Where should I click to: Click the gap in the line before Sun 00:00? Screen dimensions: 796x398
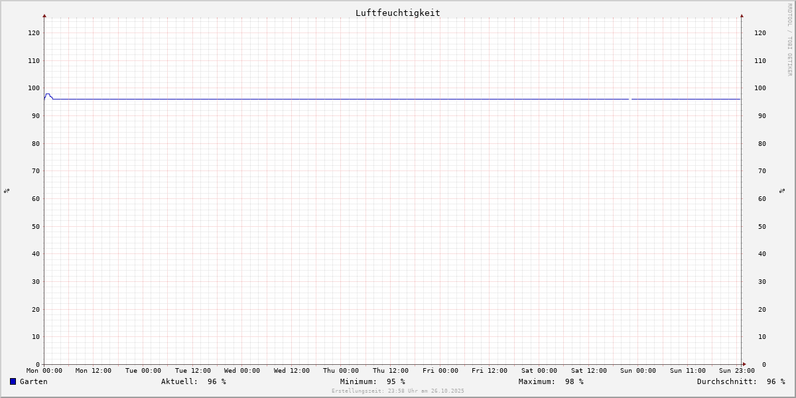coord(630,99)
